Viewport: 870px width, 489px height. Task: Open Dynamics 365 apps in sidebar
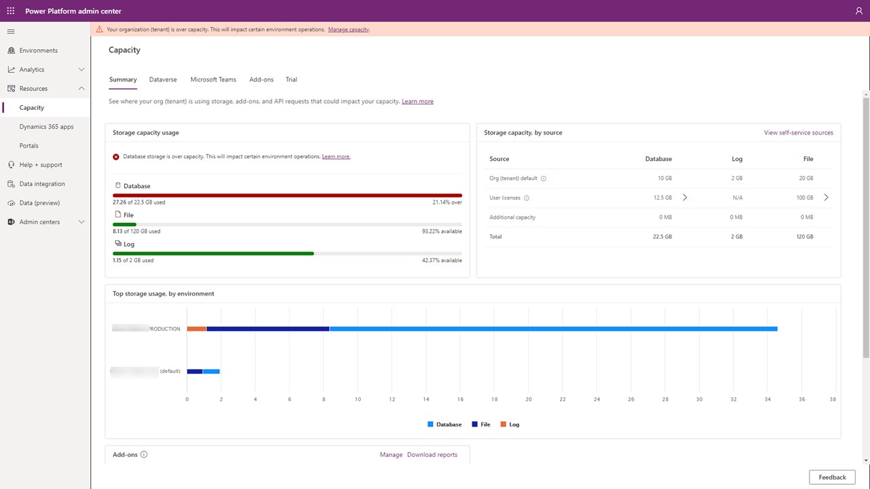tap(45, 126)
